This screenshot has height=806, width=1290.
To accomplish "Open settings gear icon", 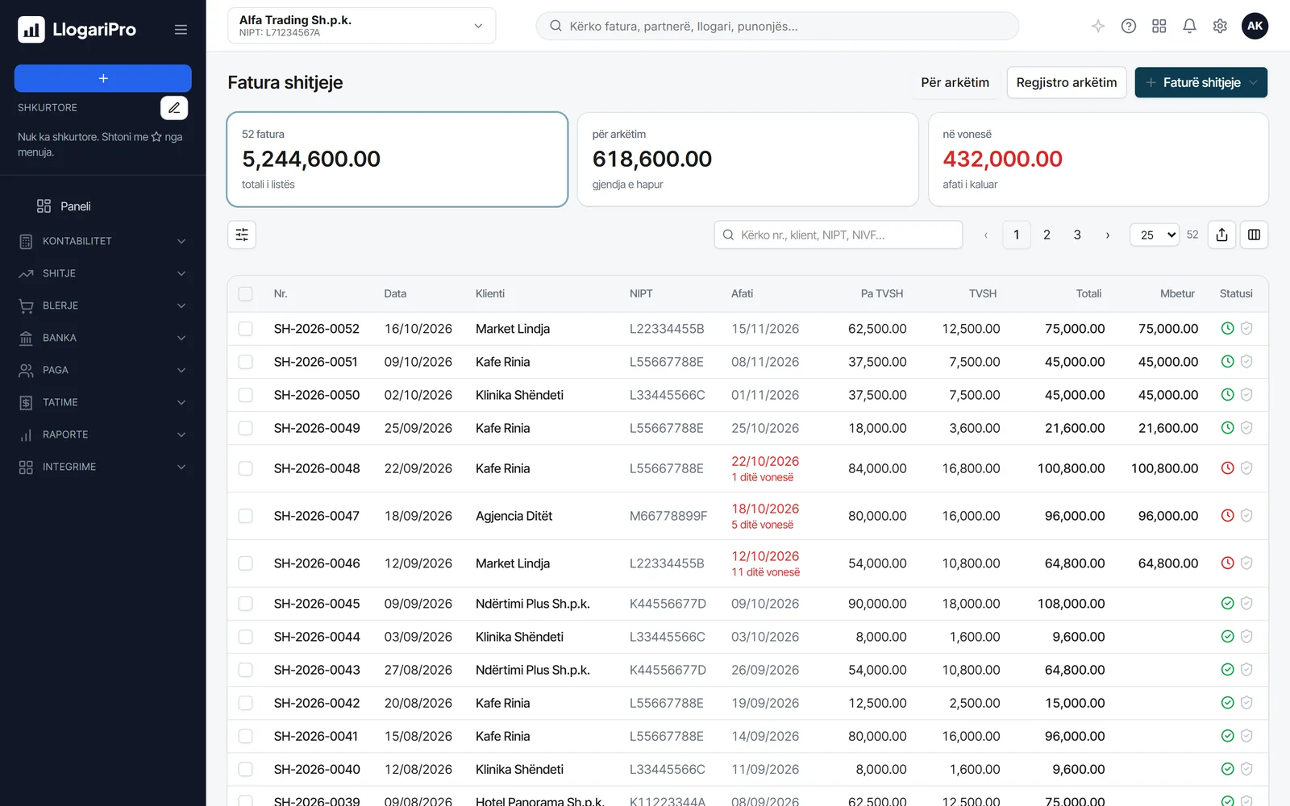I will [1220, 26].
